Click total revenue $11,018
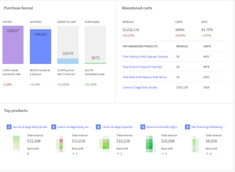The height and width of the screenshot is (172, 235). pyautogui.click(x=78, y=141)
